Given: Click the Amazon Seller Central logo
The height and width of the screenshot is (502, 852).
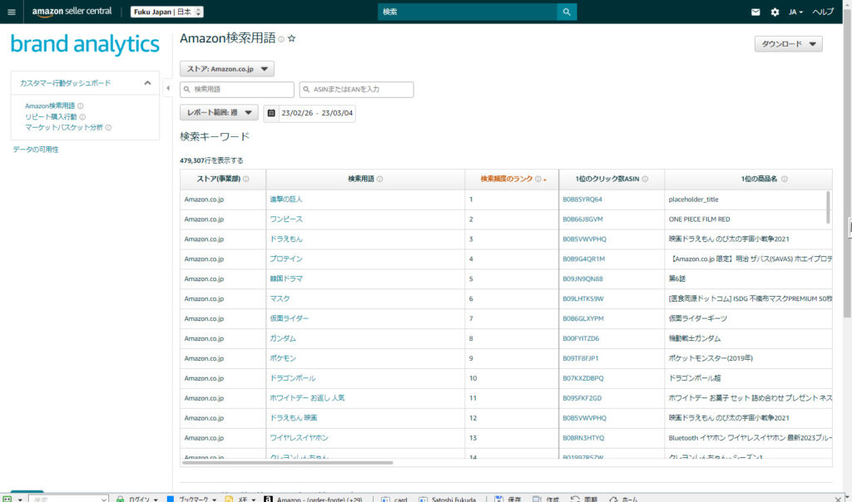Looking at the screenshot, I should click(72, 12).
